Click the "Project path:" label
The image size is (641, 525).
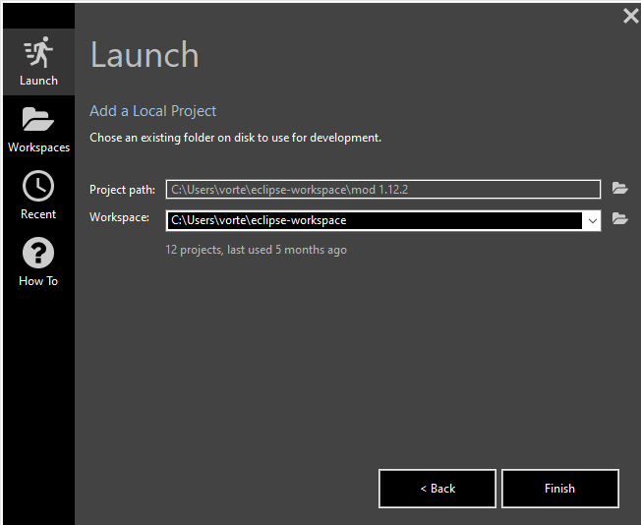click(122, 190)
